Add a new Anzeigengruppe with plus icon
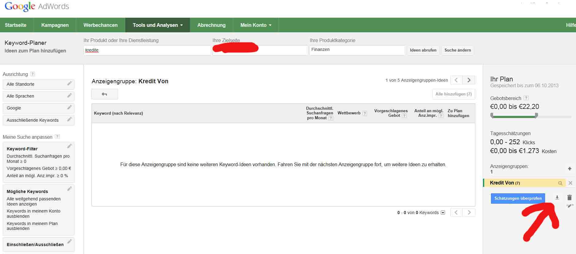The image size is (576, 254). click(x=570, y=169)
